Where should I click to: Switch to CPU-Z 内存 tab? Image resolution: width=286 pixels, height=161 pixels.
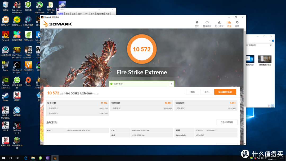pyautogui.click(x=80, y=14)
